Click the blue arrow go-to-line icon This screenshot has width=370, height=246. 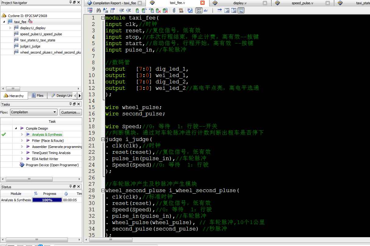pyautogui.click(x=220, y=10)
